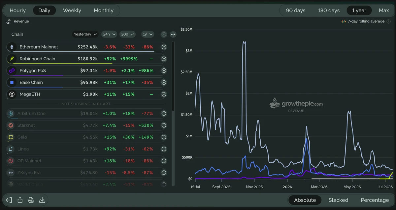Image resolution: width=396 pixels, height=210 pixels.
Task: Toggle select-all chains checkmark in header
Action: pyautogui.click(x=164, y=34)
